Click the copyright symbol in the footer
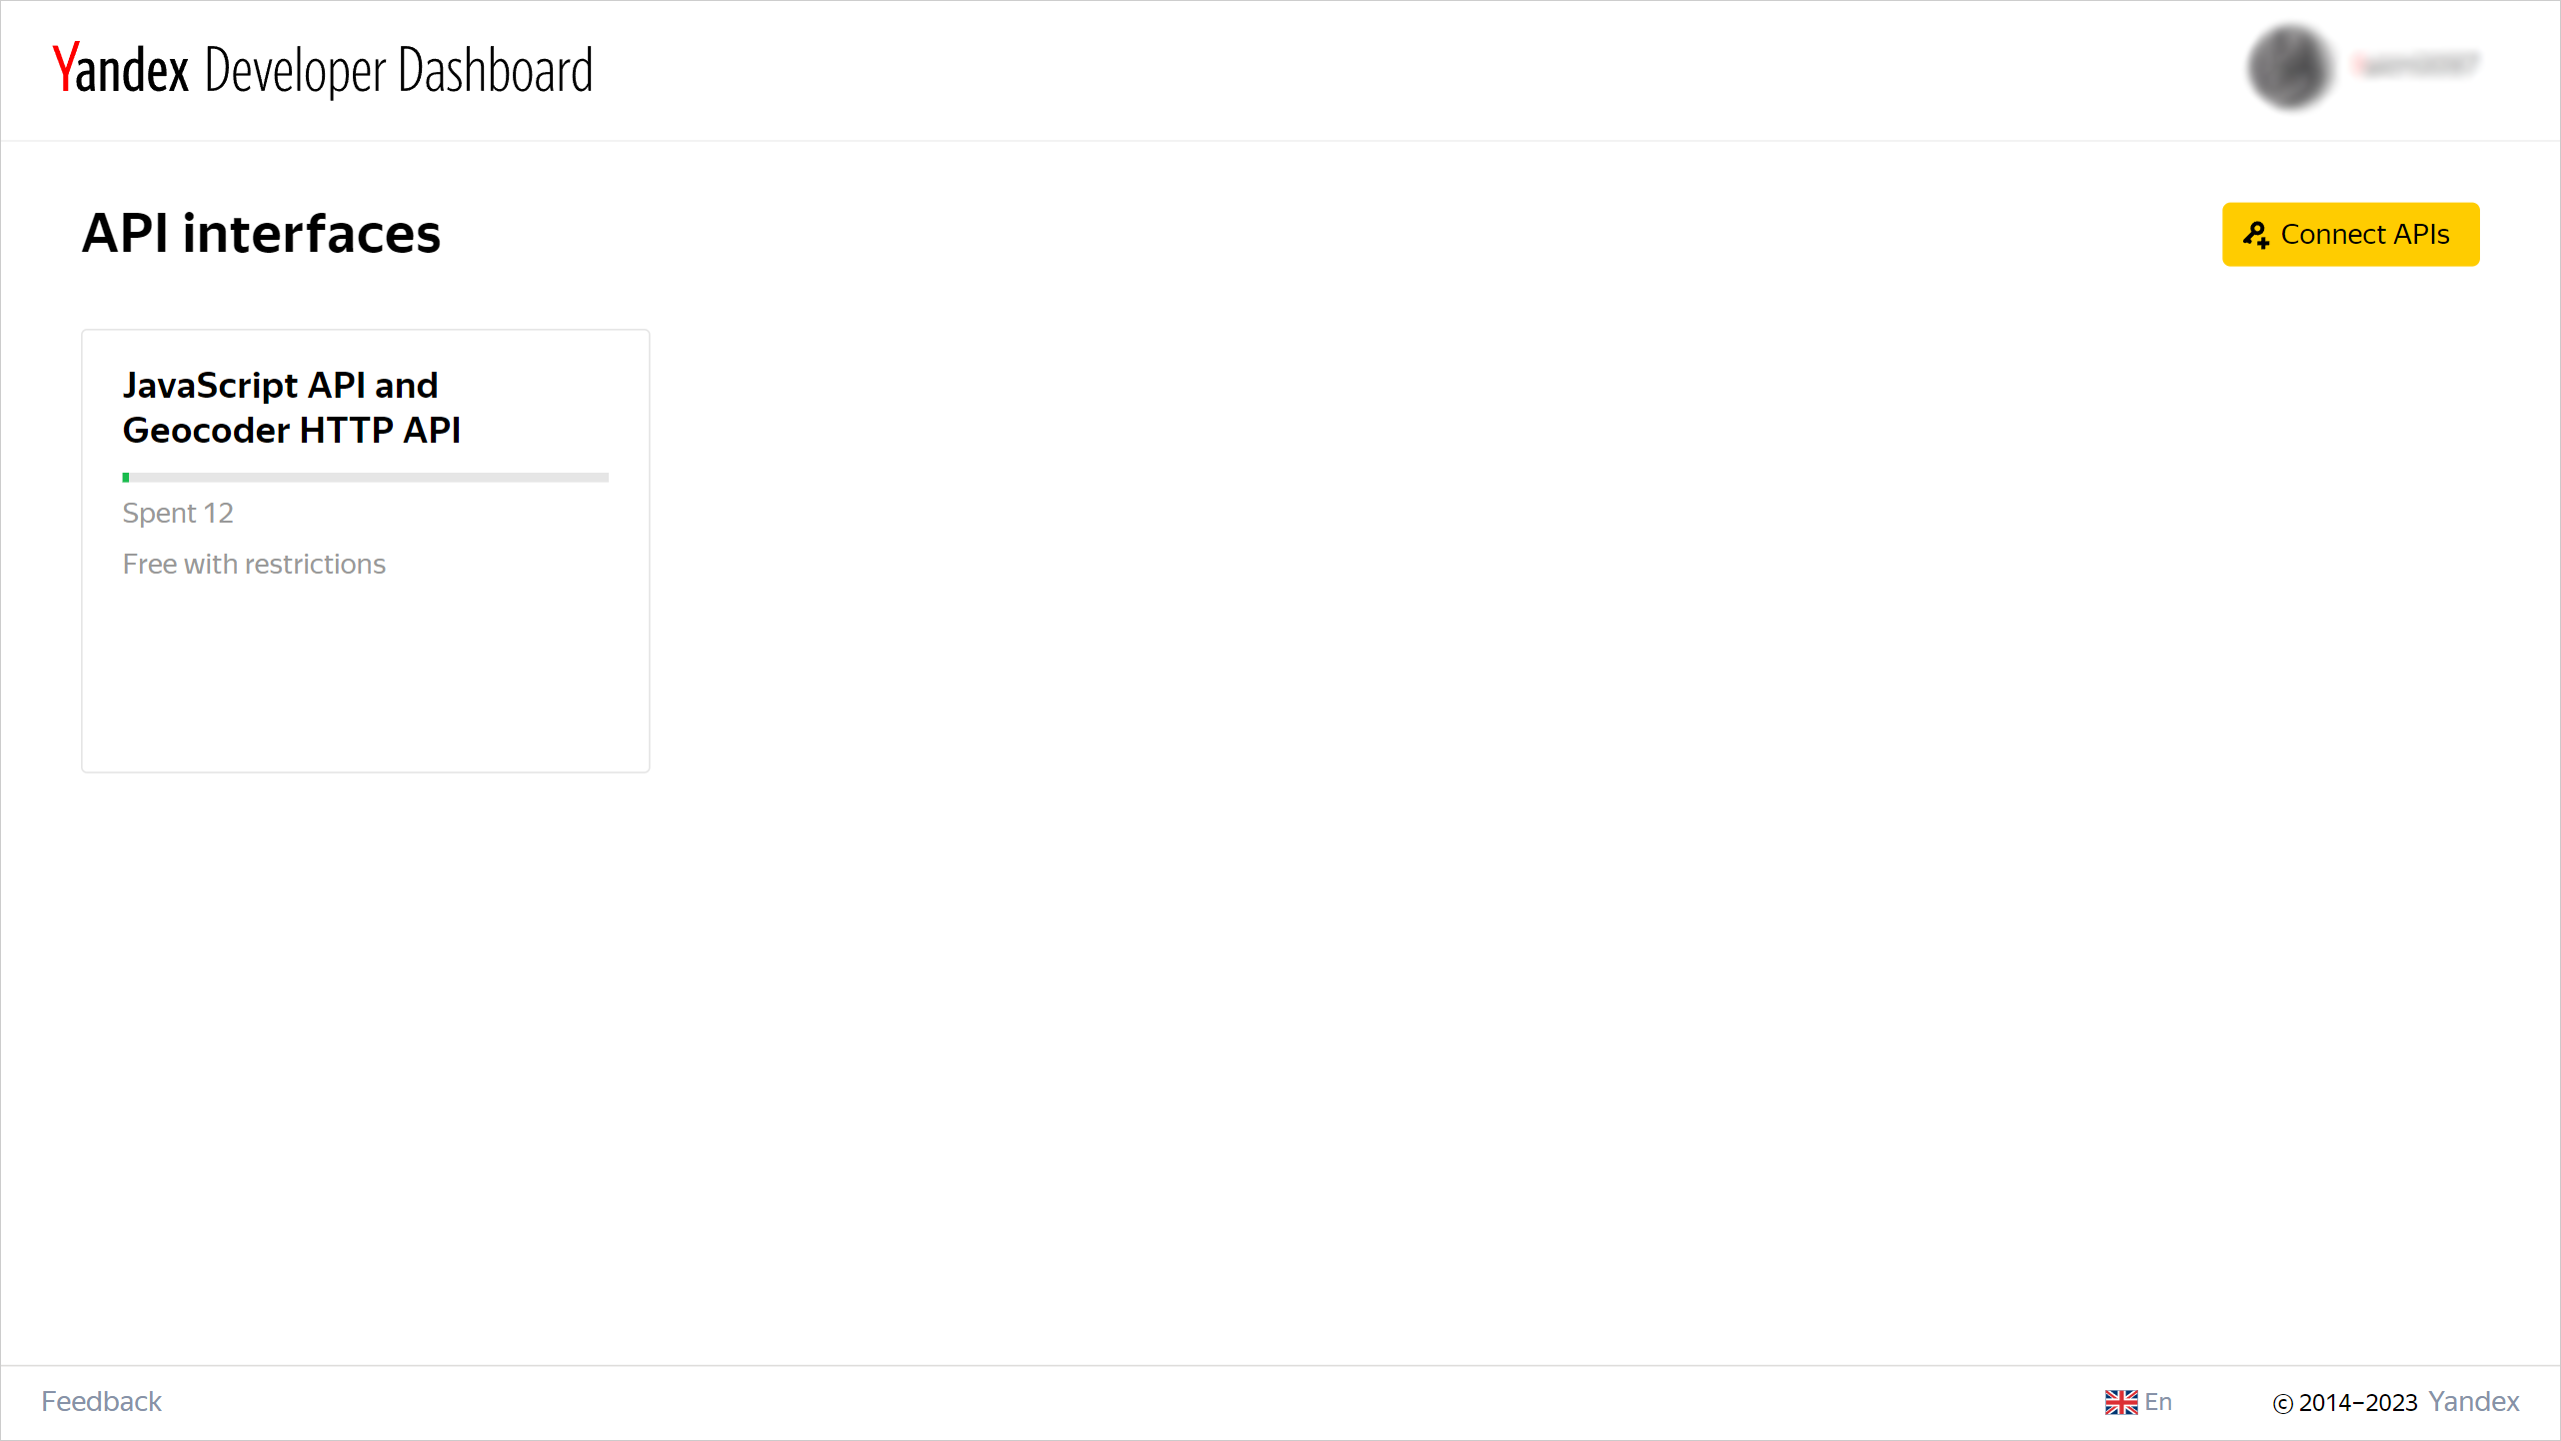2561x1441 pixels. (2282, 1404)
